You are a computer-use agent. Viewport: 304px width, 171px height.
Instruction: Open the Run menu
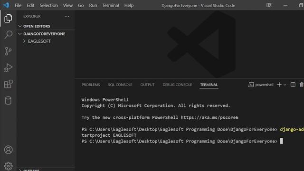[93, 5]
